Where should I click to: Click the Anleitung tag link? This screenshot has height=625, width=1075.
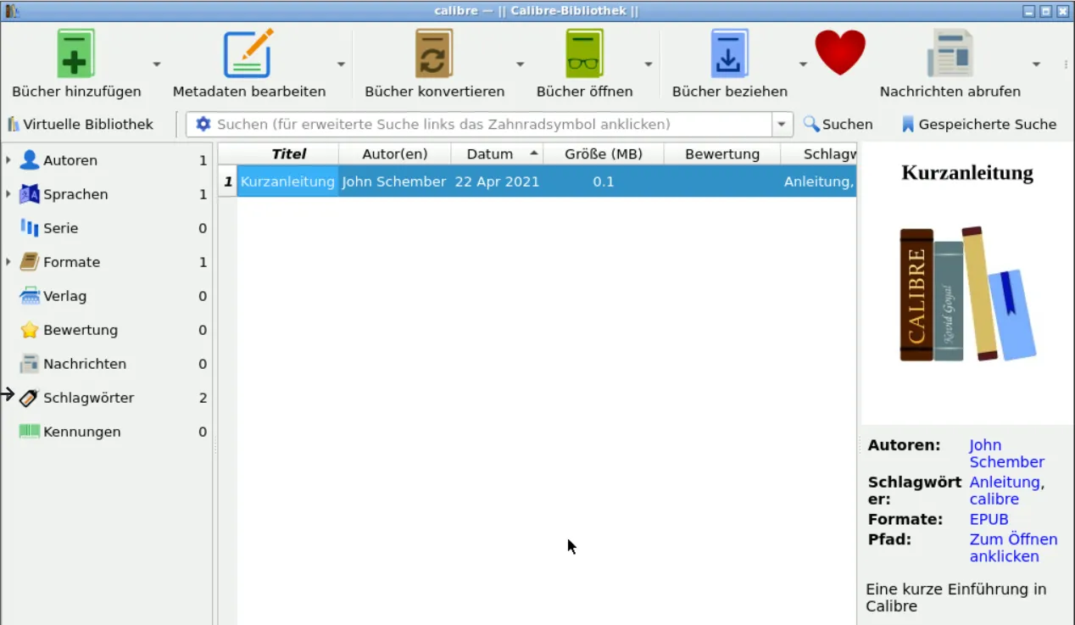point(1005,482)
